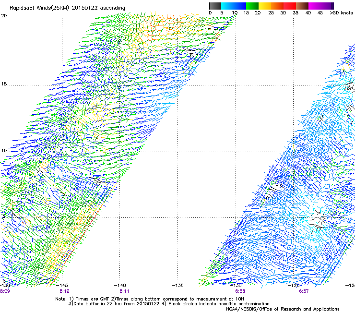Click the brown 35–40 knots color band

coord(302,6)
